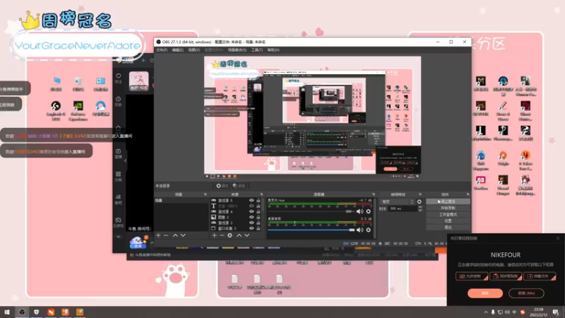Open transition properties gear icon
Image resolution: width=565 pixels, height=318 pixels.
(x=419, y=201)
